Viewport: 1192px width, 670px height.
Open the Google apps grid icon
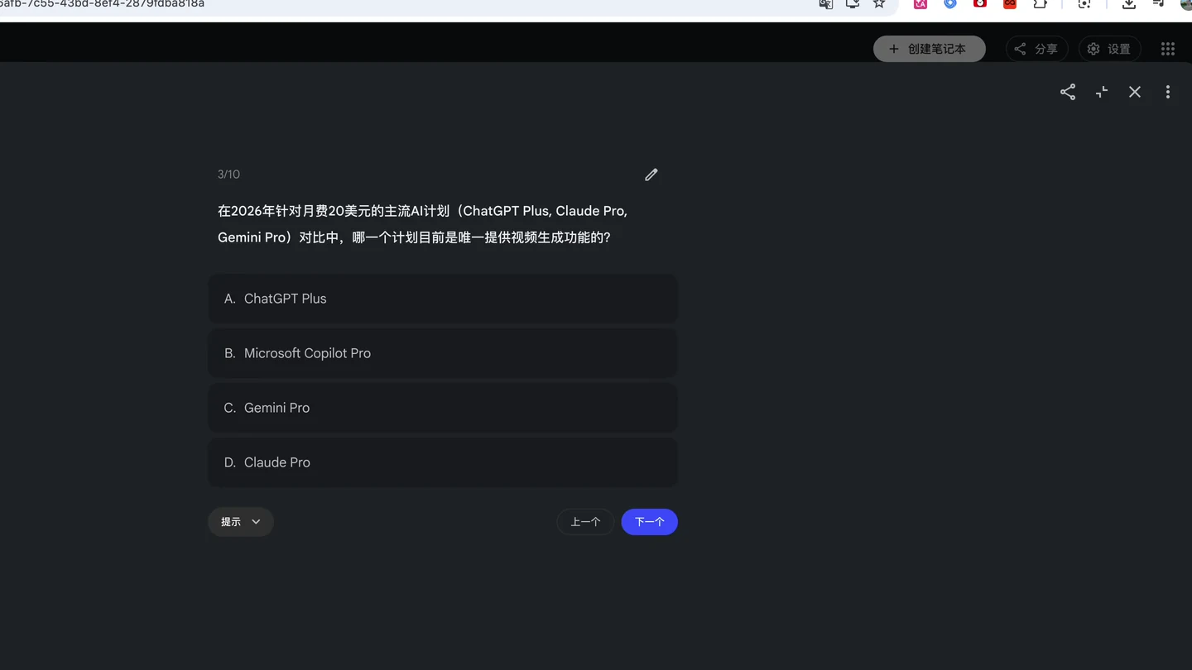(1168, 49)
